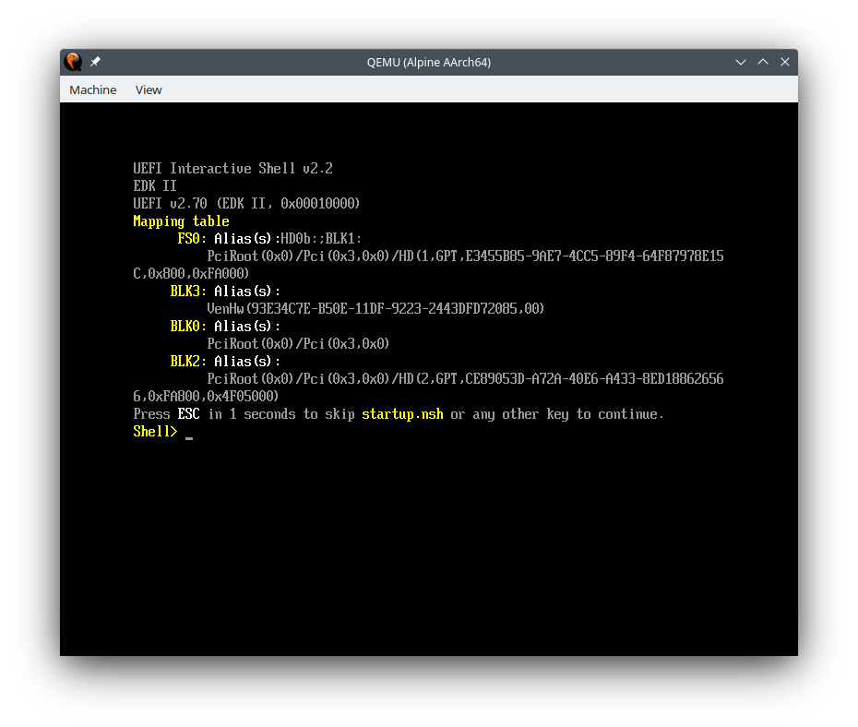Maximize the QEMU window

[763, 62]
